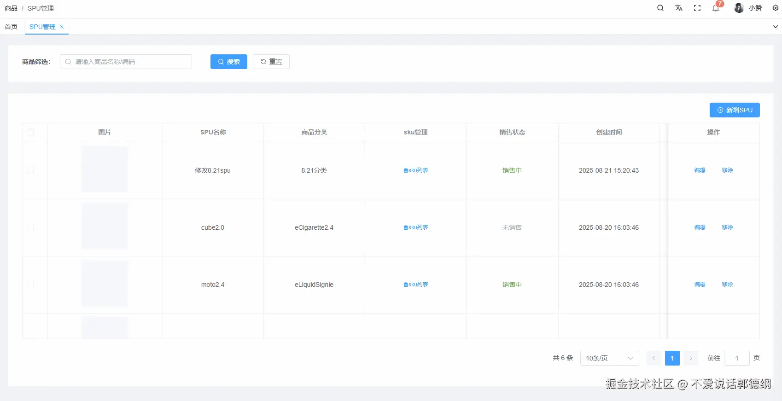Click the 8.21分类 category cell
Screen dimensions: 782x401
(x=314, y=170)
